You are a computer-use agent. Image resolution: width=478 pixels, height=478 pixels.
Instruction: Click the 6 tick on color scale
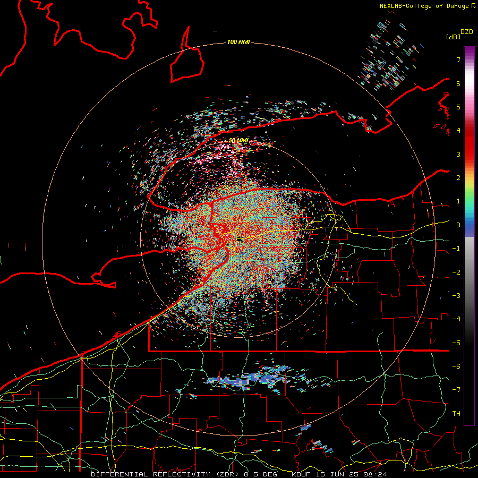(458, 83)
